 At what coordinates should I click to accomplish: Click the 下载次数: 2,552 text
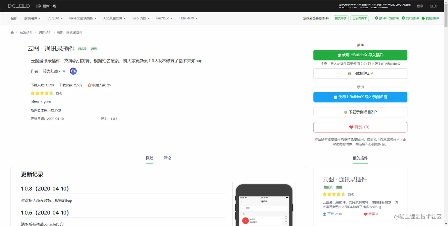pyautogui.click(x=71, y=85)
